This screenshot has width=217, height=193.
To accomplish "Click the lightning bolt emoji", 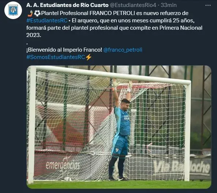I will tap(89, 57).
